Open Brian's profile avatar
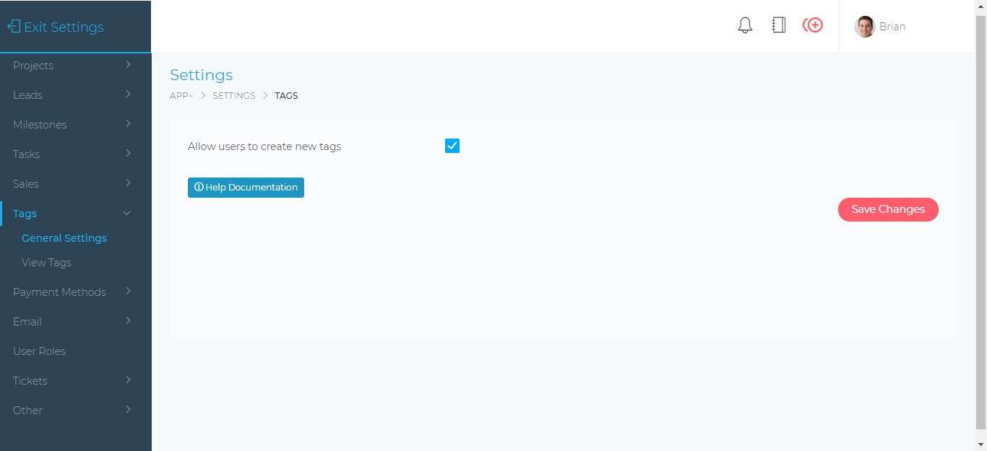 (x=864, y=26)
